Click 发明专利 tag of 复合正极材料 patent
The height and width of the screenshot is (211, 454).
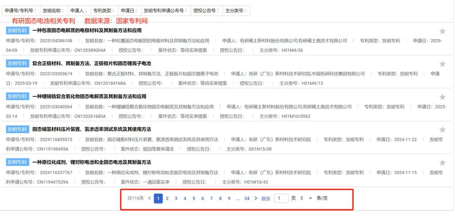pyautogui.click(x=18, y=63)
